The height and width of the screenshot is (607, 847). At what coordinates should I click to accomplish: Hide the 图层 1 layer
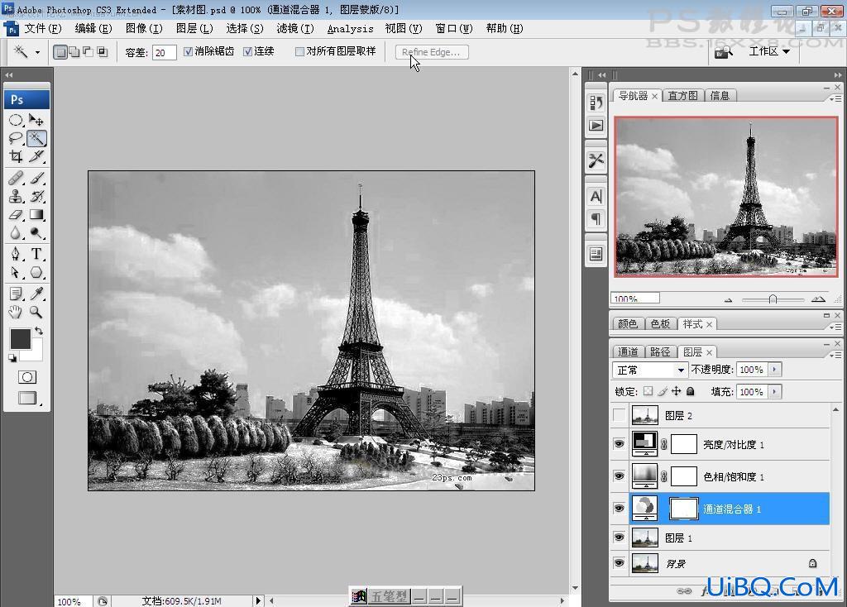pyautogui.click(x=619, y=538)
